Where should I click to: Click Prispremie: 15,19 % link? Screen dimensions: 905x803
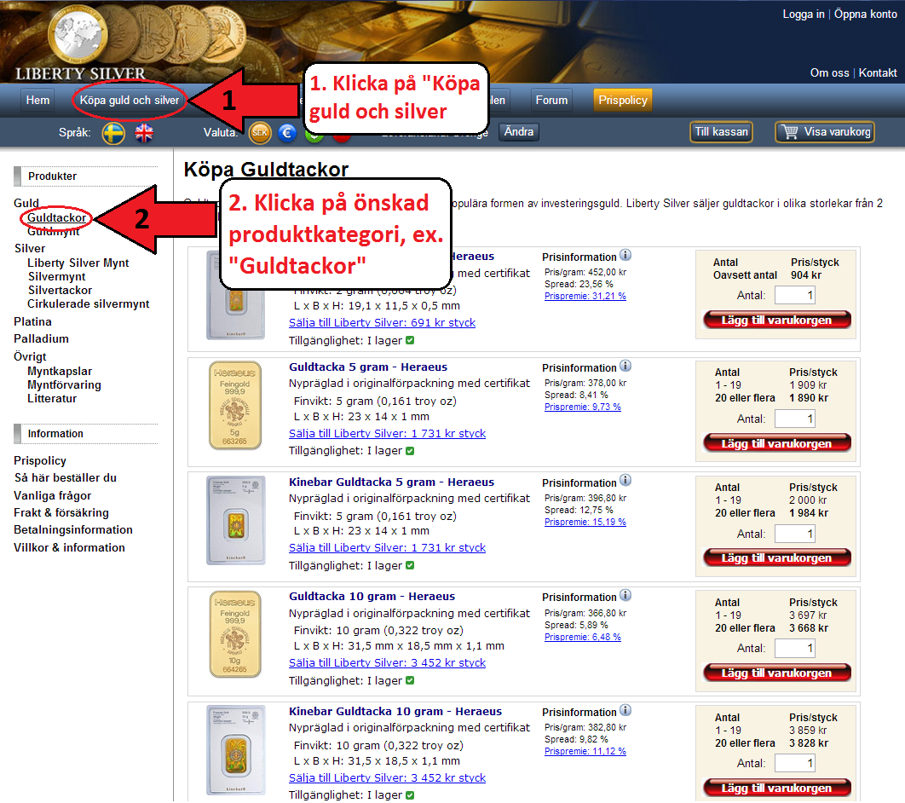585,522
